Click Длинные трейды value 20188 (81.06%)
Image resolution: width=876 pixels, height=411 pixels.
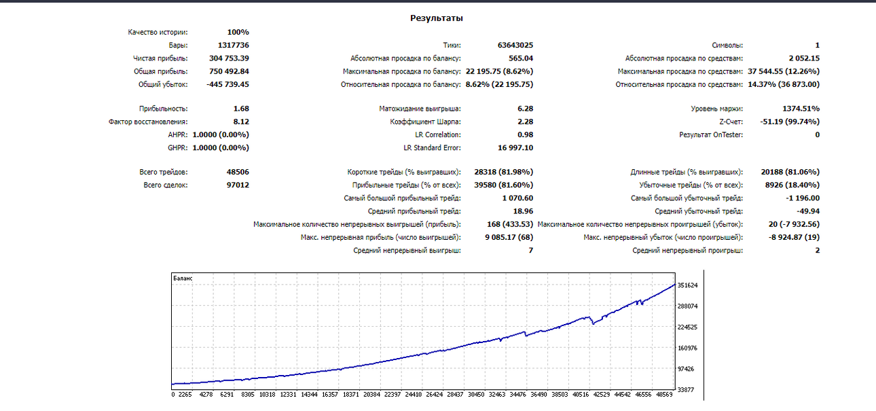(790, 173)
